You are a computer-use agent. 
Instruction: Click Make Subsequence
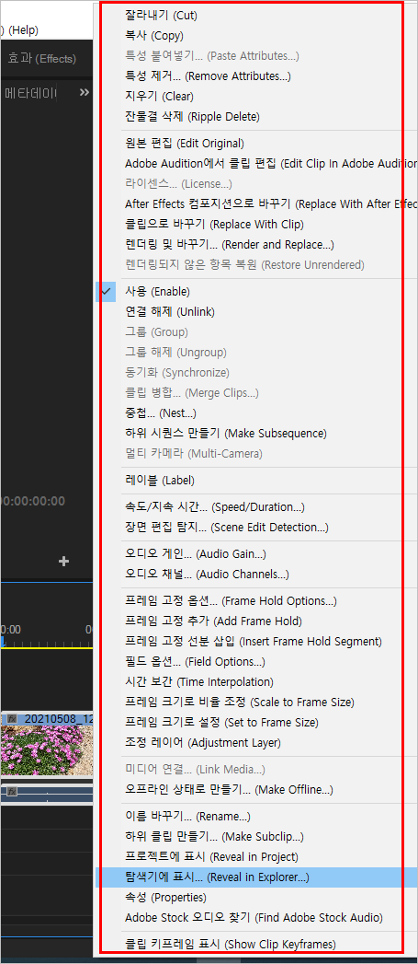[256, 434]
